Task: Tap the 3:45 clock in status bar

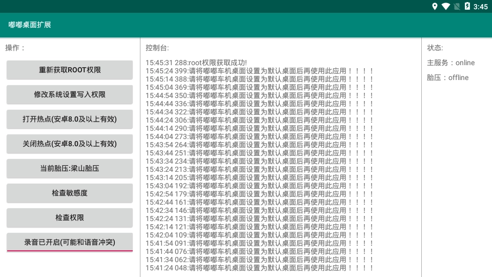Action: [481, 7]
